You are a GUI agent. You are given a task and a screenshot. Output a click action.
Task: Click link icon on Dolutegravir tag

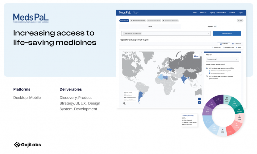tap(140, 33)
